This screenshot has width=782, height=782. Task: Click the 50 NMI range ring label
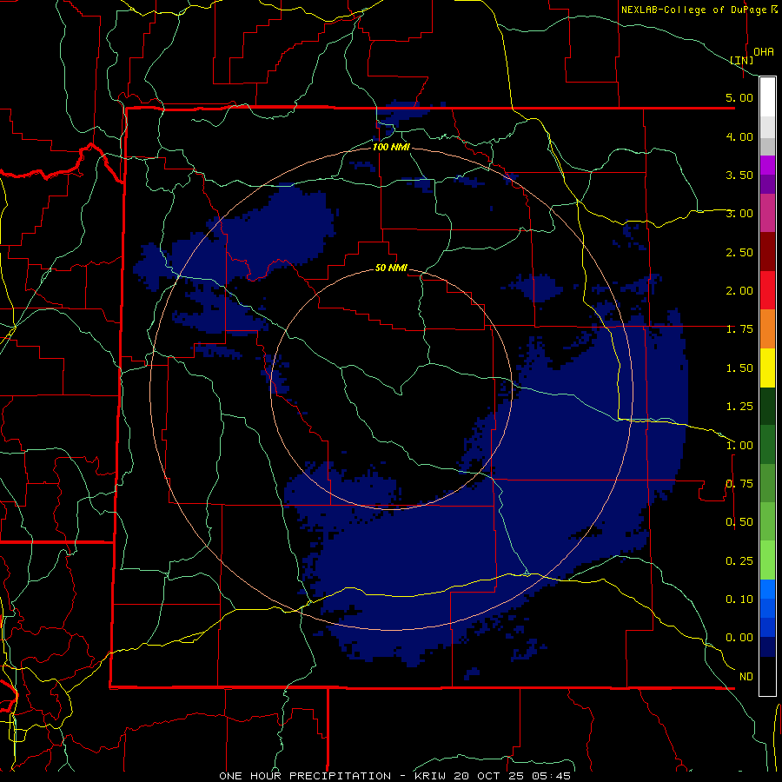tap(391, 268)
